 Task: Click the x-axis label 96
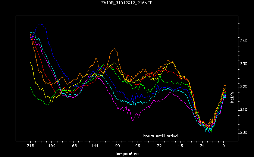[138, 146]
